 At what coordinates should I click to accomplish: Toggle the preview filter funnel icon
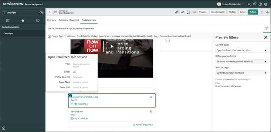click(x=267, y=28)
